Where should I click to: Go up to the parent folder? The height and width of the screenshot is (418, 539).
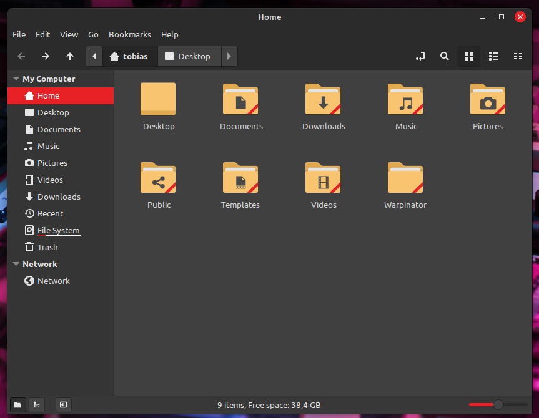[70, 56]
